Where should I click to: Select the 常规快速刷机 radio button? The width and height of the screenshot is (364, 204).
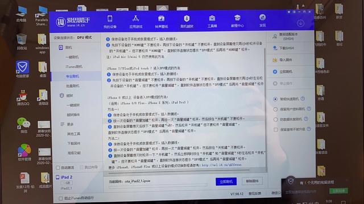click(x=275, y=99)
